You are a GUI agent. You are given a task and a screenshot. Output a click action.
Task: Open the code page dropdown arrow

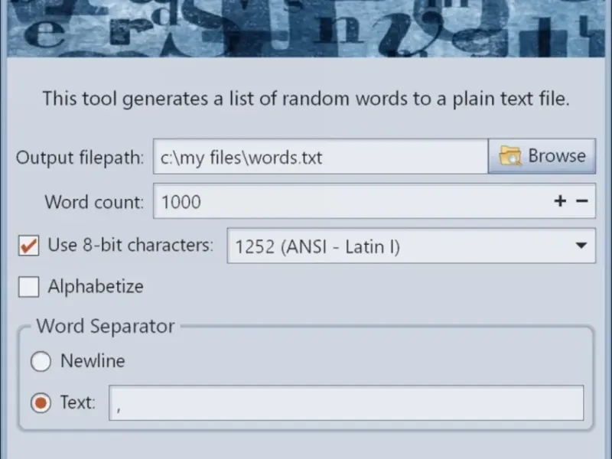581,246
